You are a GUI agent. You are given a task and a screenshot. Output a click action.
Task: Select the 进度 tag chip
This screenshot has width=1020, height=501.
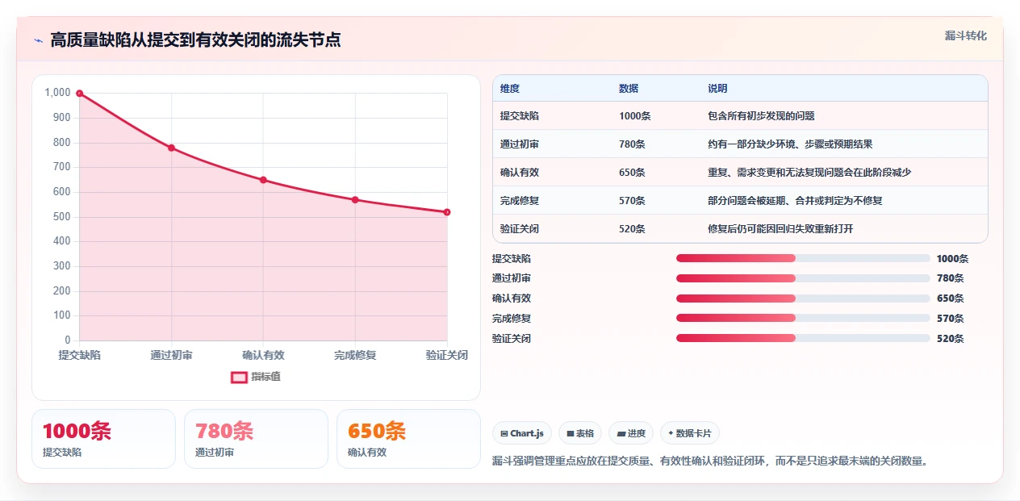click(631, 433)
